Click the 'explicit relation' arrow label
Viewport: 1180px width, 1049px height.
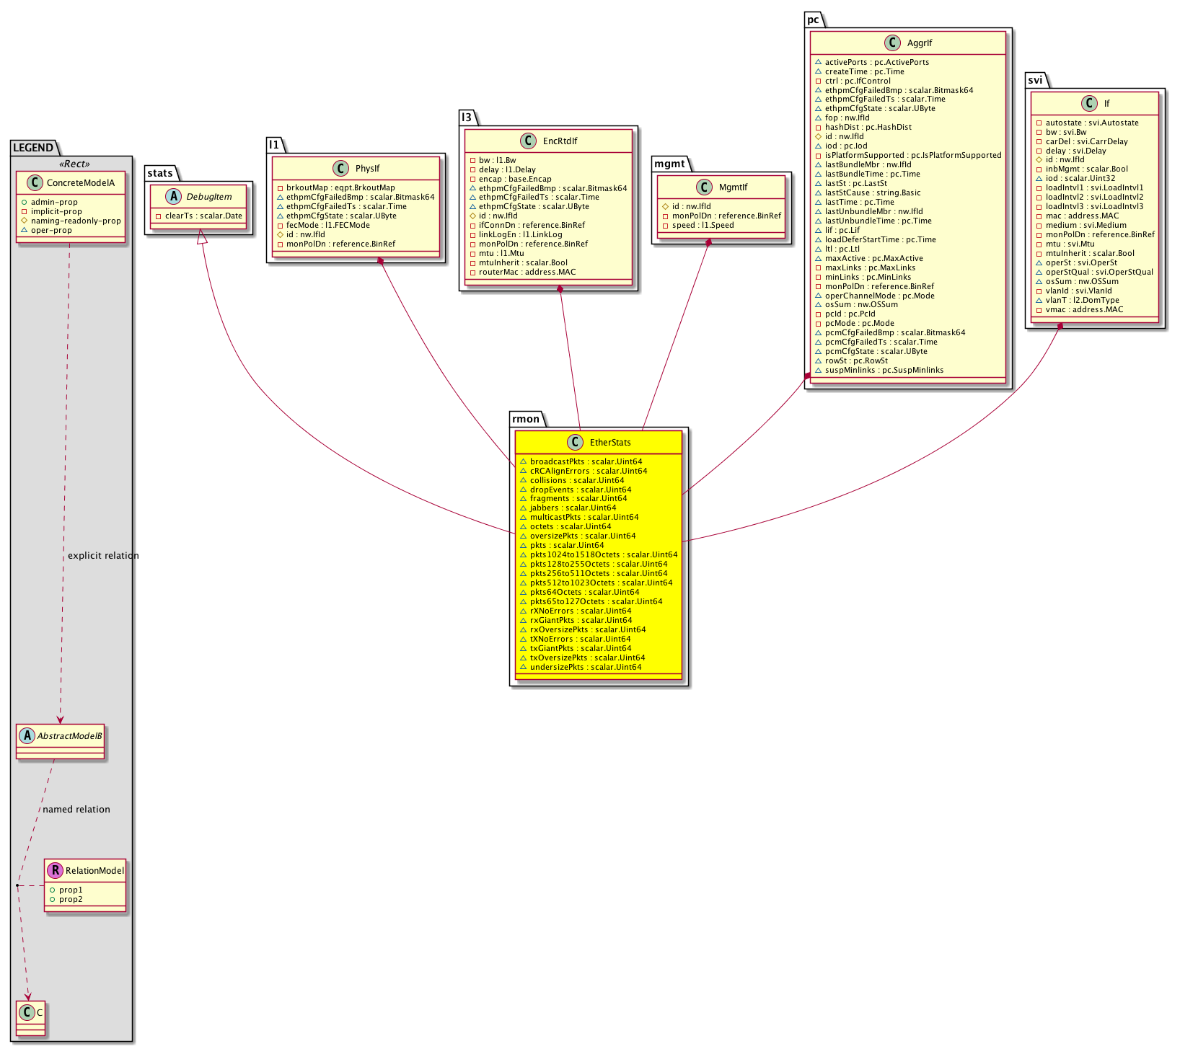tap(103, 556)
